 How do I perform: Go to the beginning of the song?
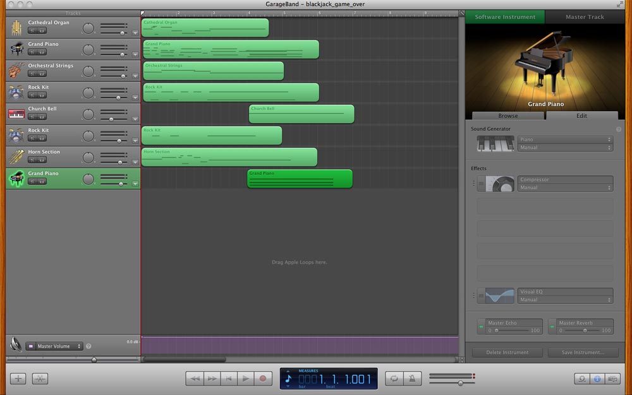229,379
